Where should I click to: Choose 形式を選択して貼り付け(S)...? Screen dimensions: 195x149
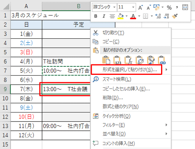pyautogui.click(x=130, y=70)
